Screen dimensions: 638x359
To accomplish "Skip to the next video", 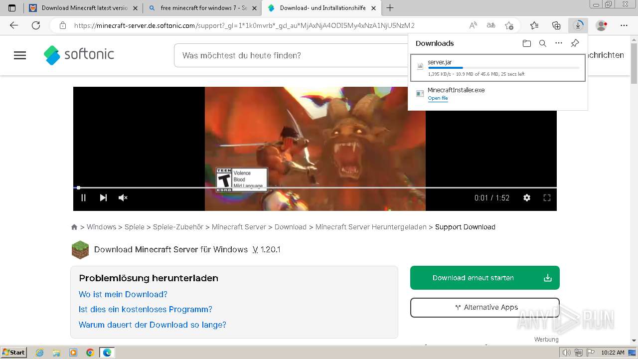I will point(103,197).
